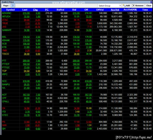Click TRUE AccVol 343,350,400
The image size is (153, 140).
click(x=116, y=23)
